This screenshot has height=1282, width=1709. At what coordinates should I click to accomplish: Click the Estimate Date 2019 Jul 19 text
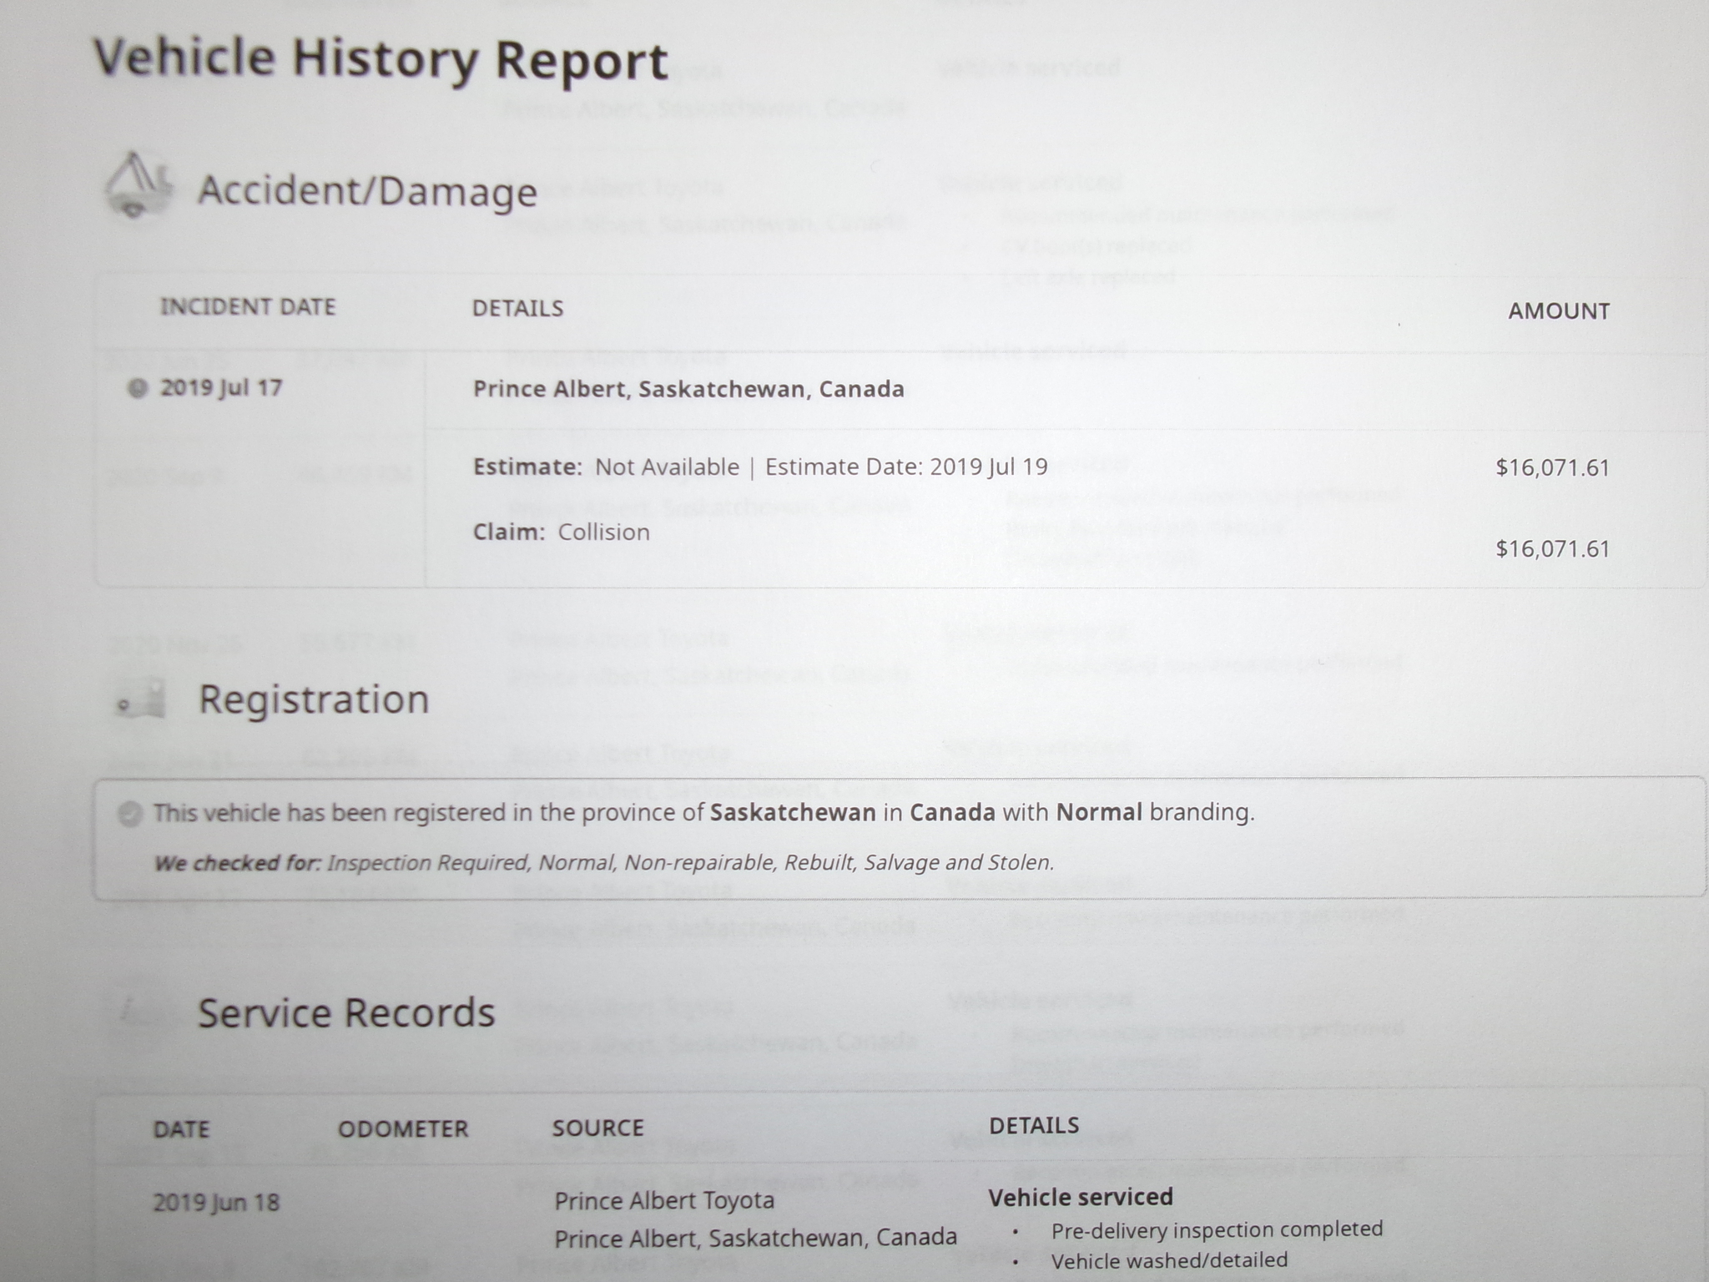click(x=906, y=467)
